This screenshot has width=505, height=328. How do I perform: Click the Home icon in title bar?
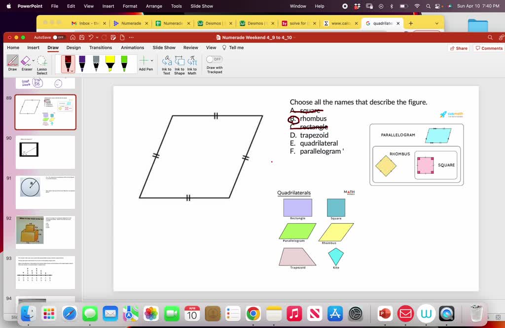click(x=73, y=37)
